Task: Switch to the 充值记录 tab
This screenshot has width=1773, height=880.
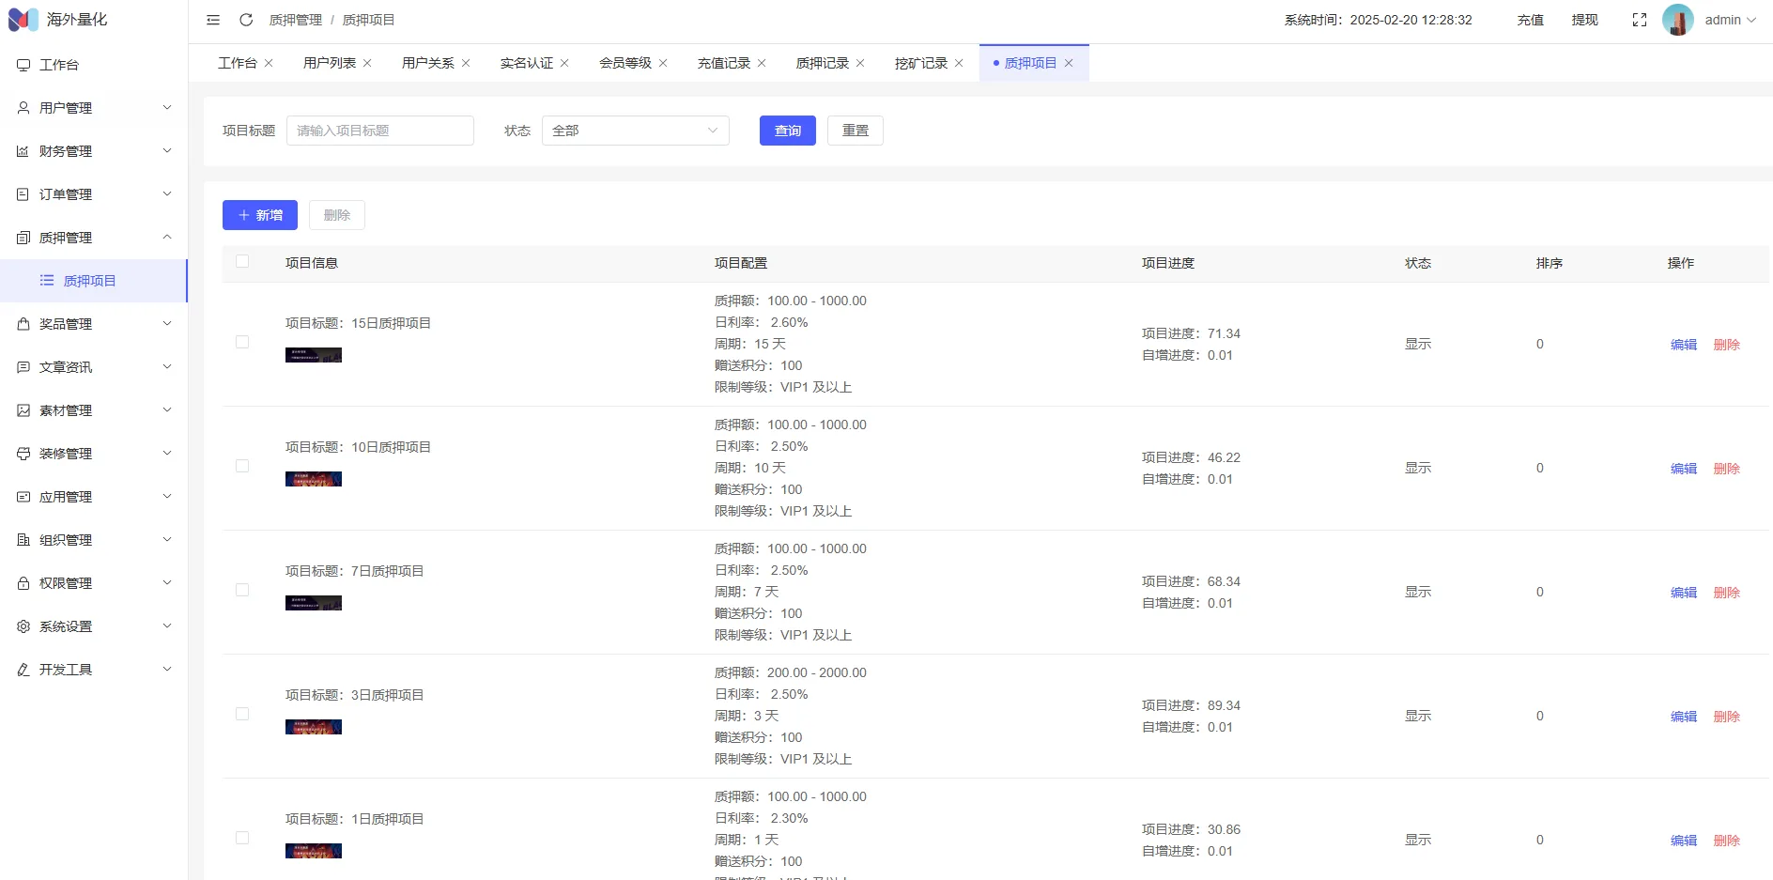Action: (x=723, y=63)
